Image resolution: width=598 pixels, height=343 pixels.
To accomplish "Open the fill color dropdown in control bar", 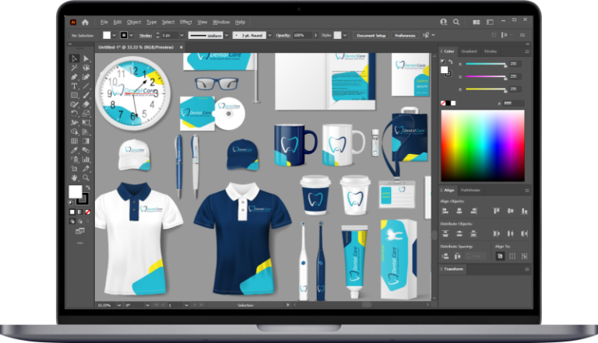I will 114,35.
